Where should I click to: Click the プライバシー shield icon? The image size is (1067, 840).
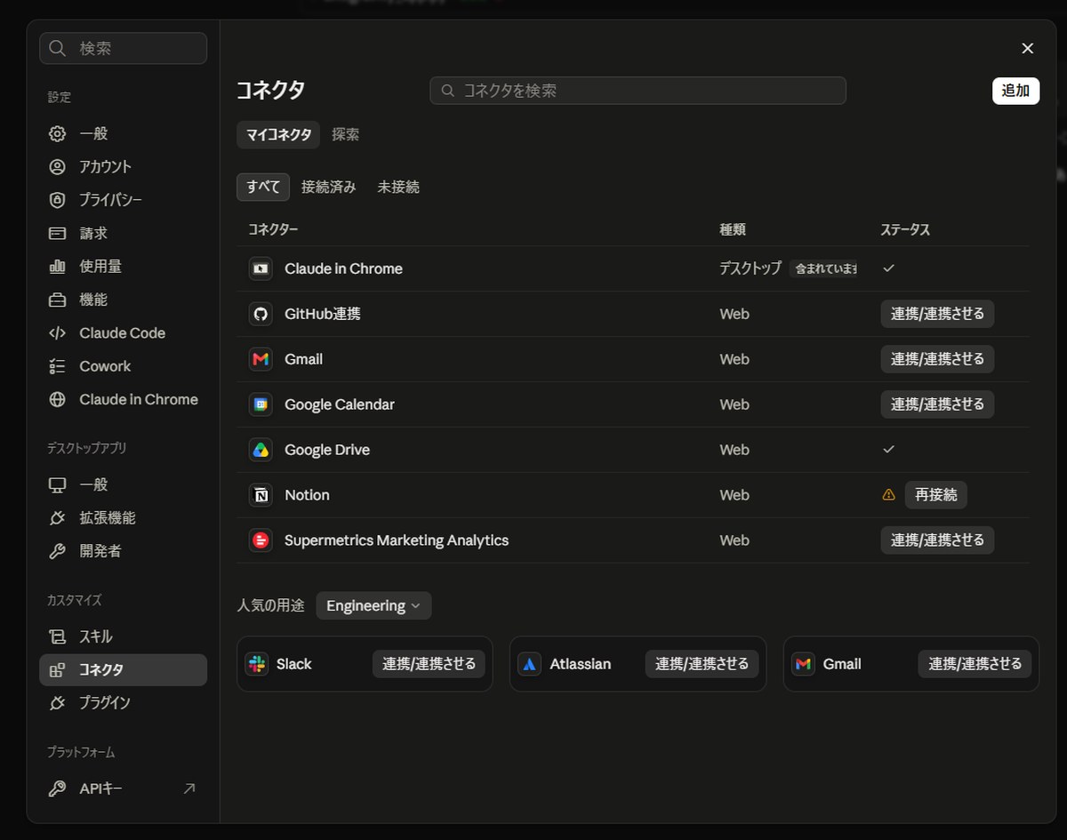(x=58, y=200)
